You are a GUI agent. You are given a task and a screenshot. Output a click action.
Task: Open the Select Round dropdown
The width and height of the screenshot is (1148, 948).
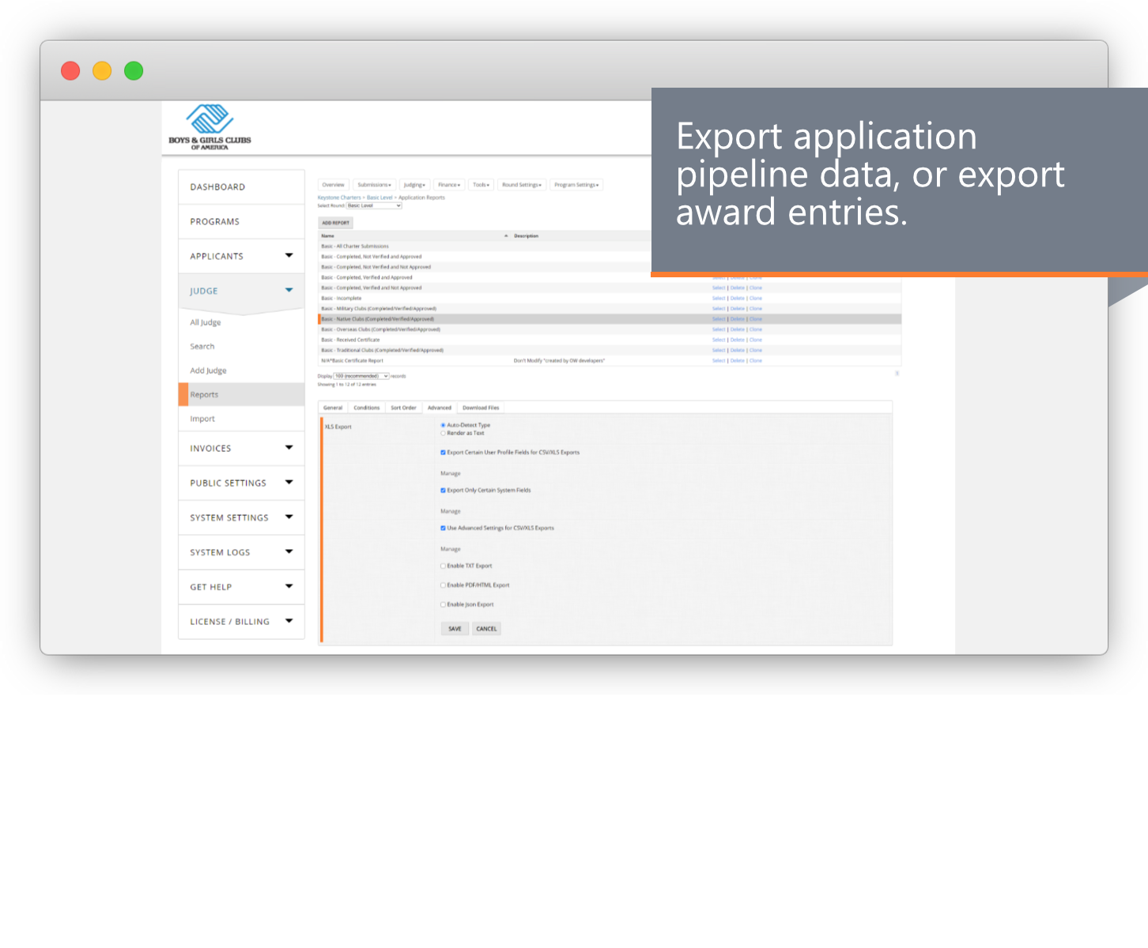[374, 205]
